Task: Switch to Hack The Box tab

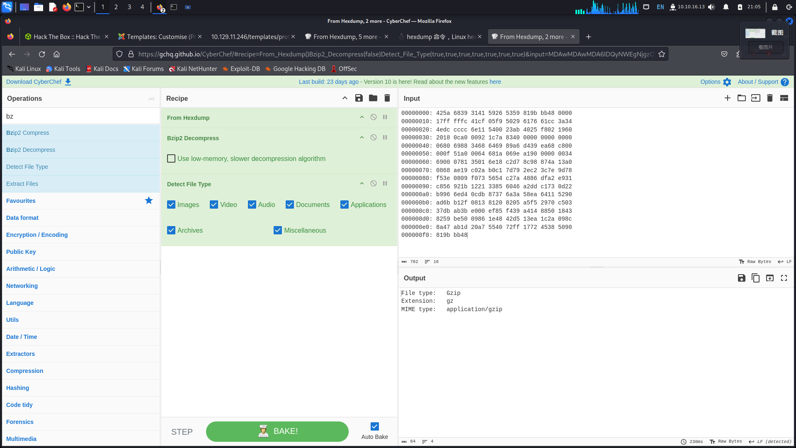Action: 66,37
